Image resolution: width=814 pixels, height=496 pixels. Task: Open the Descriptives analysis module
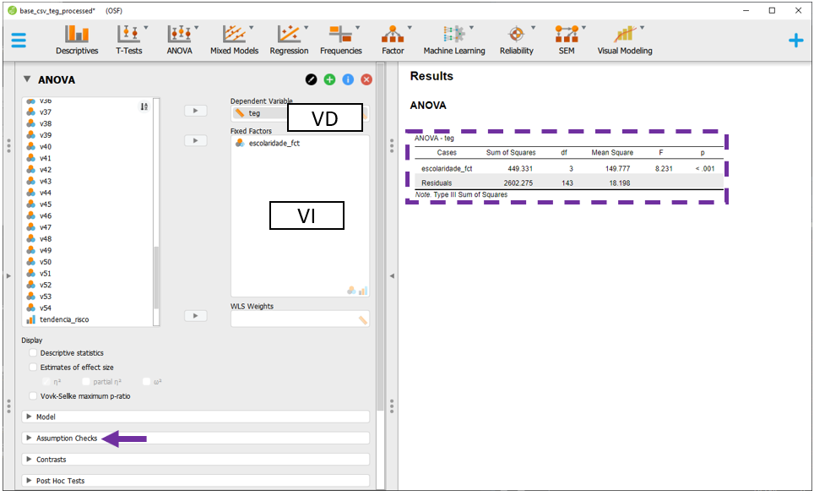pyautogui.click(x=77, y=40)
